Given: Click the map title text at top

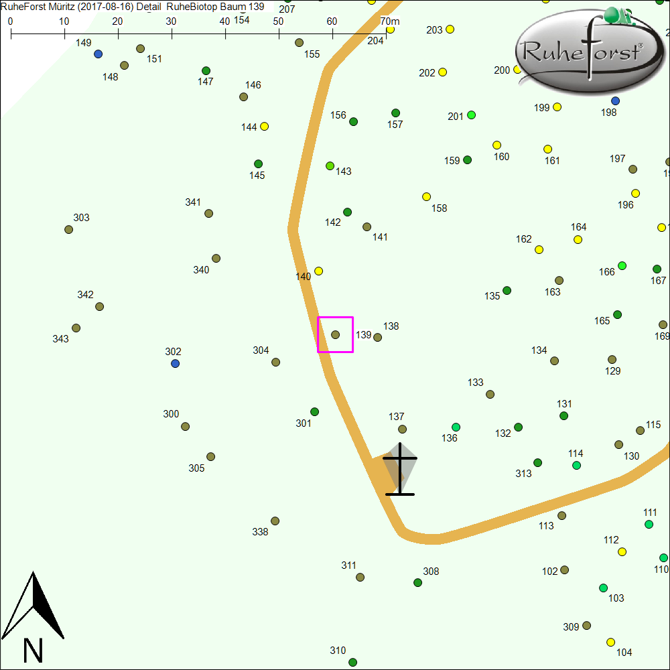Looking at the screenshot, I should (133, 7).
